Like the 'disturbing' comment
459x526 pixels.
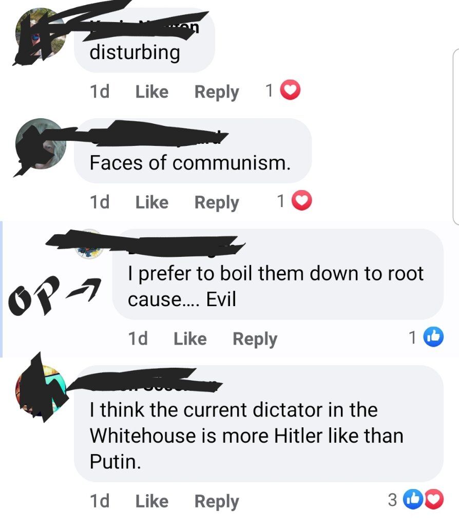coord(152,91)
